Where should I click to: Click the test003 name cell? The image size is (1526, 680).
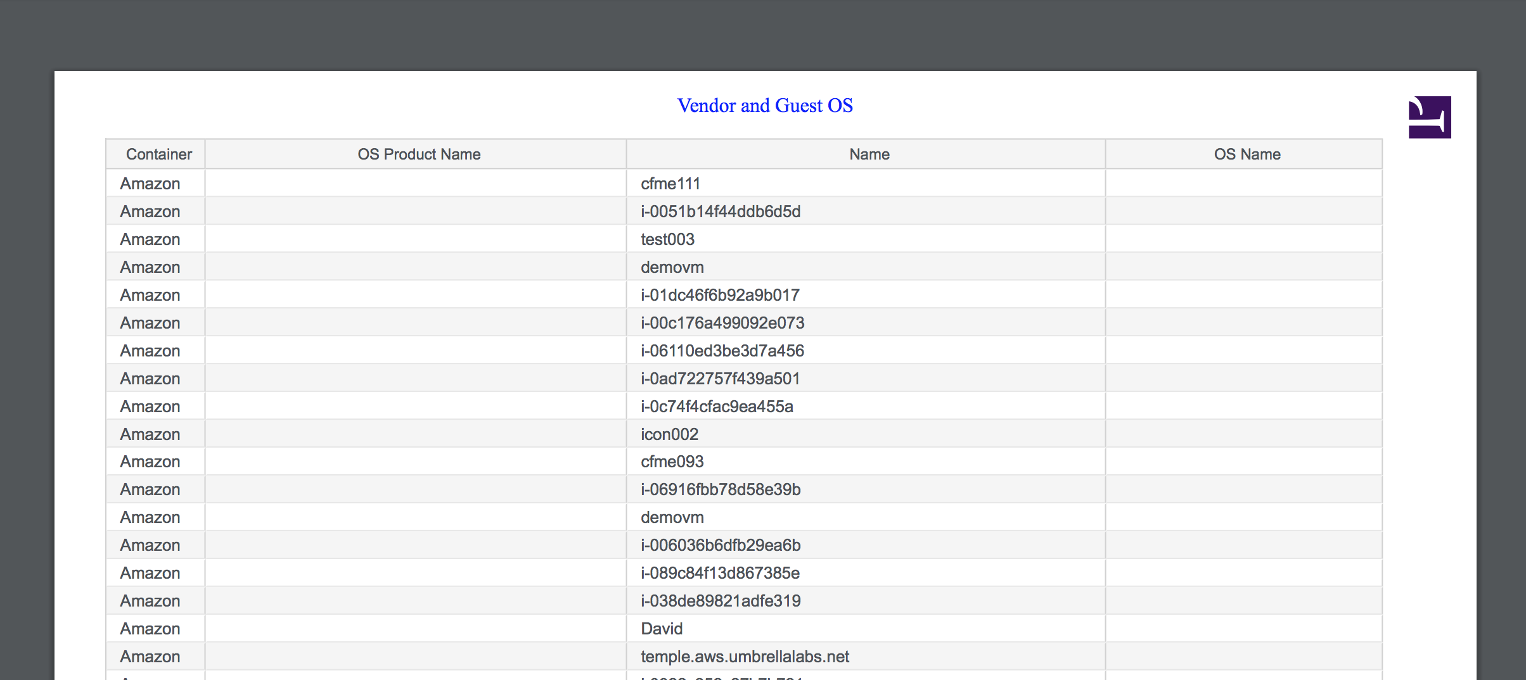[x=866, y=239]
